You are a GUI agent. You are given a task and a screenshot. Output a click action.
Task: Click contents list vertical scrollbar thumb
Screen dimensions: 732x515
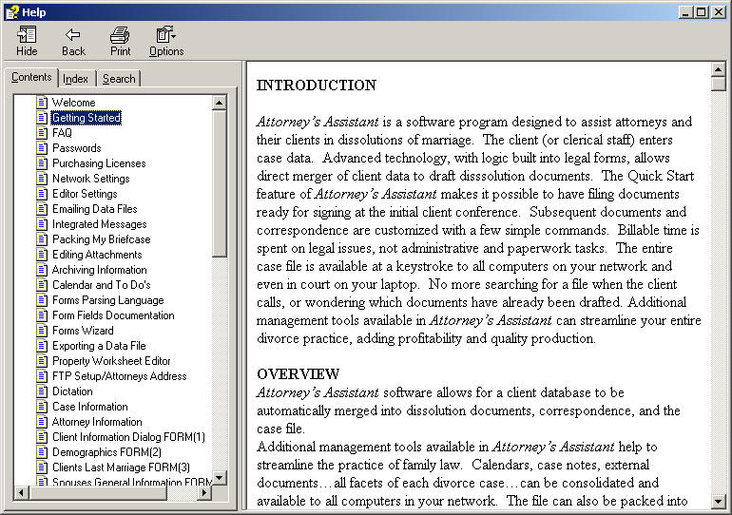tap(219, 183)
